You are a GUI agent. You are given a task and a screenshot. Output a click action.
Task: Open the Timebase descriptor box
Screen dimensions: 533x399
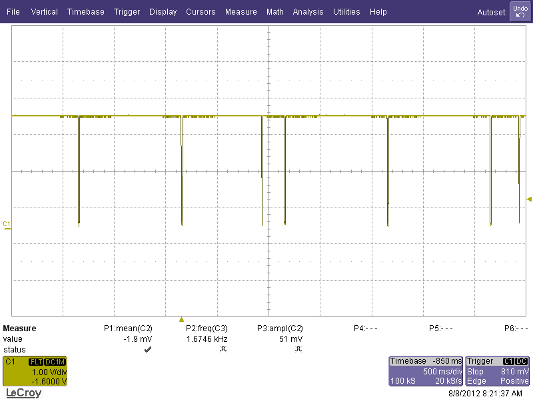click(x=426, y=371)
